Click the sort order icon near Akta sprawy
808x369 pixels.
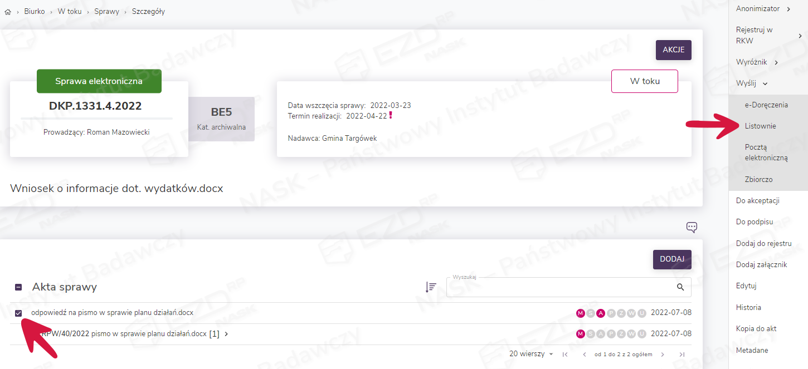pyautogui.click(x=431, y=287)
